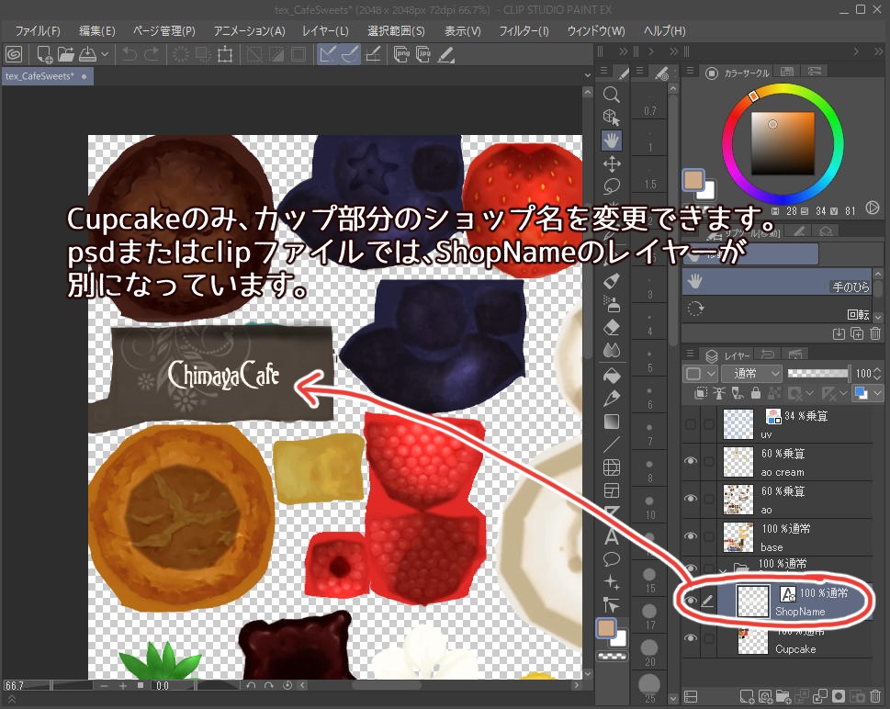Switch to the tex_CafeSweets document tab
The width and height of the screenshot is (890, 709).
tap(46, 76)
